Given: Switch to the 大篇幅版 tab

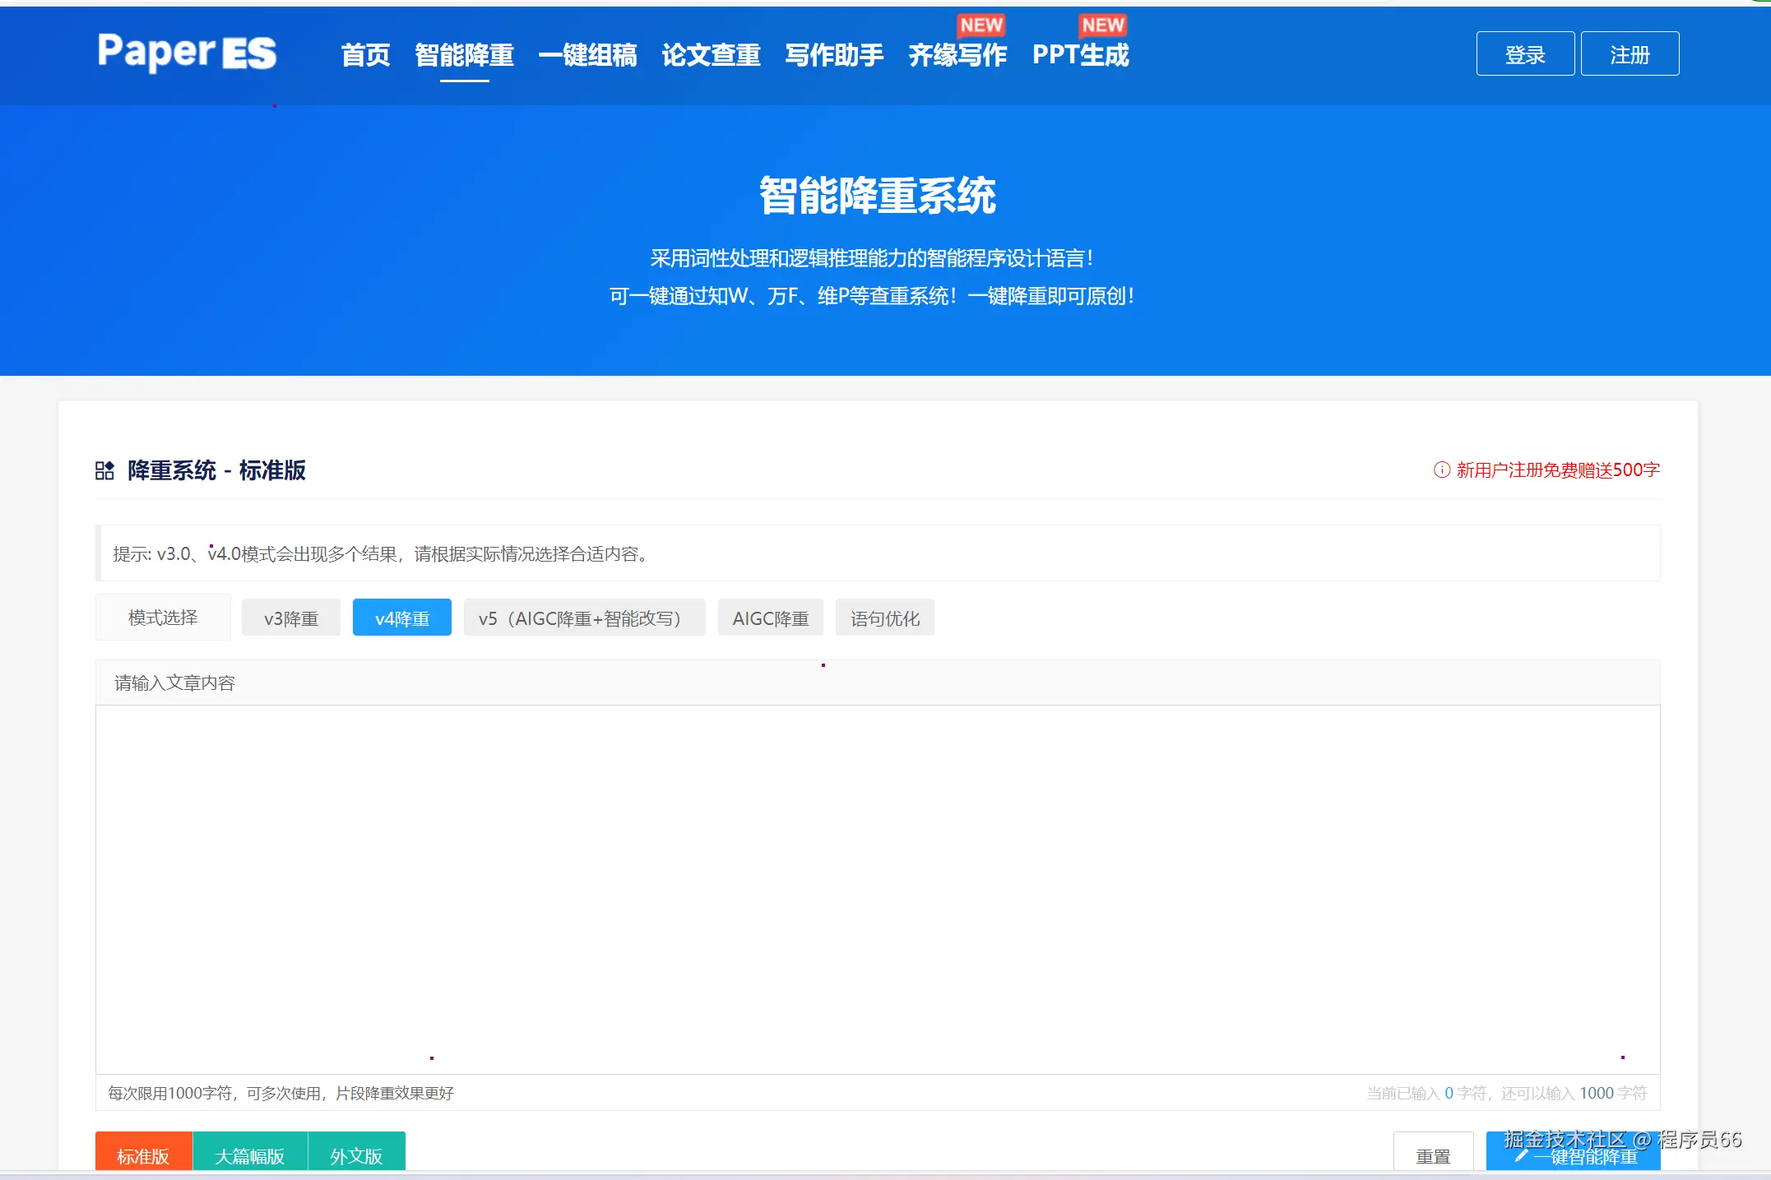Looking at the screenshot, I should click(250, 1155).
